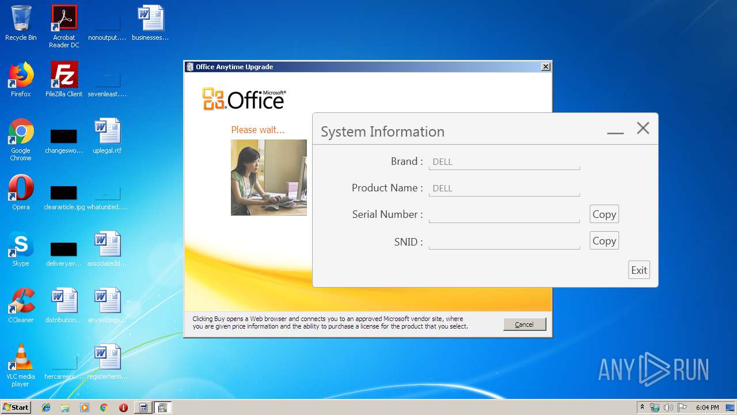Select the registerterm Word document
This screenshot has height=415, width=737.
pyautogui.click(x=107, y=362)
